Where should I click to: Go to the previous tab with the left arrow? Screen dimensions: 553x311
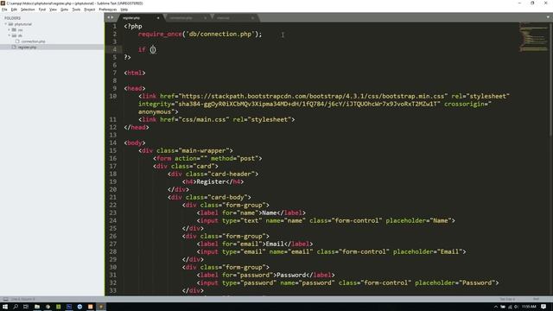pos(109,17)
